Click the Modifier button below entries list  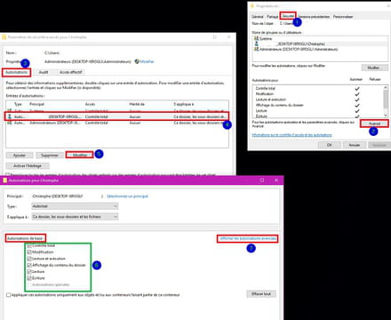coord(80,155)
